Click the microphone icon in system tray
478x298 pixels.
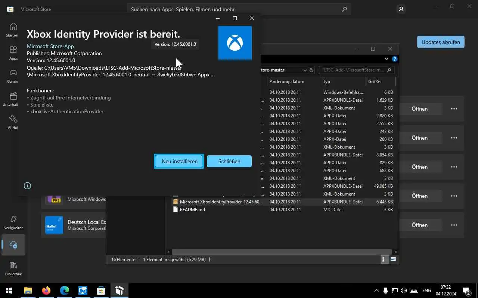click(385, 291)
